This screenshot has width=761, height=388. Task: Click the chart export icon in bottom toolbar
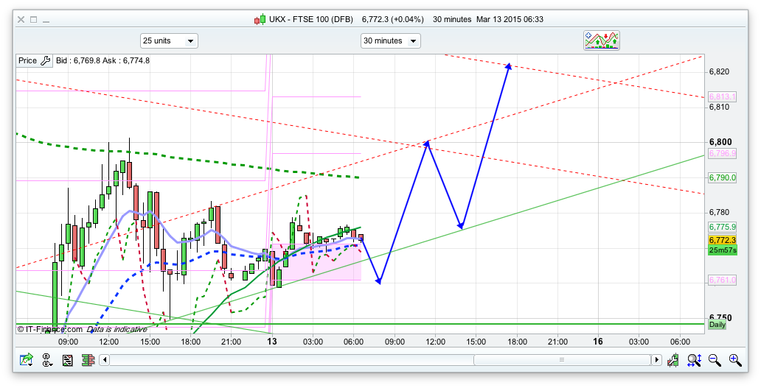(x=27, y=360)
